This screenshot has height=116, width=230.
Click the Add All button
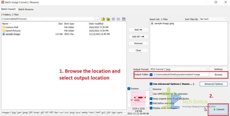coord(138,37)
